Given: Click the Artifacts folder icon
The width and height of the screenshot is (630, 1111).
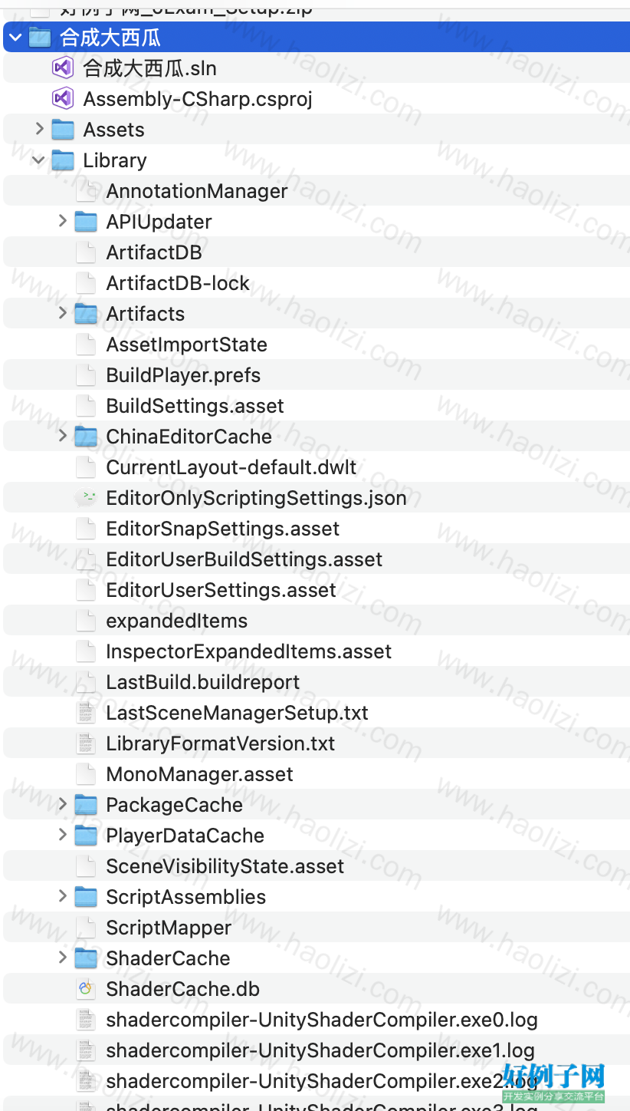Looking at the screenshot, I should pos(86,314).
